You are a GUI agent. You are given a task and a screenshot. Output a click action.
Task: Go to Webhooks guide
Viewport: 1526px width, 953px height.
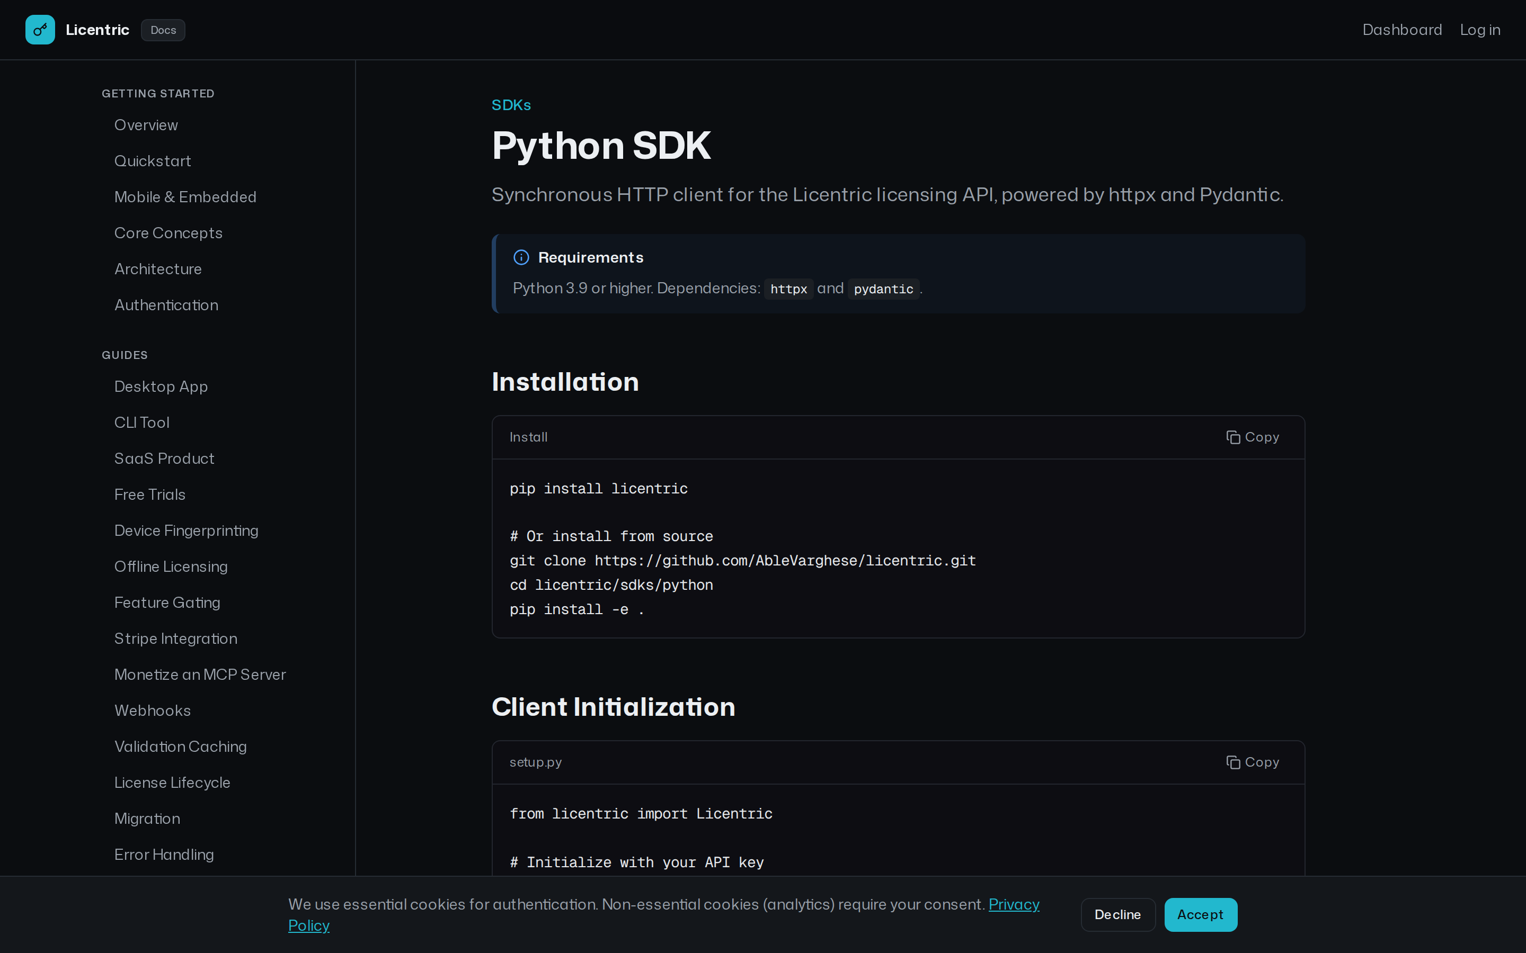coord(152,711)
